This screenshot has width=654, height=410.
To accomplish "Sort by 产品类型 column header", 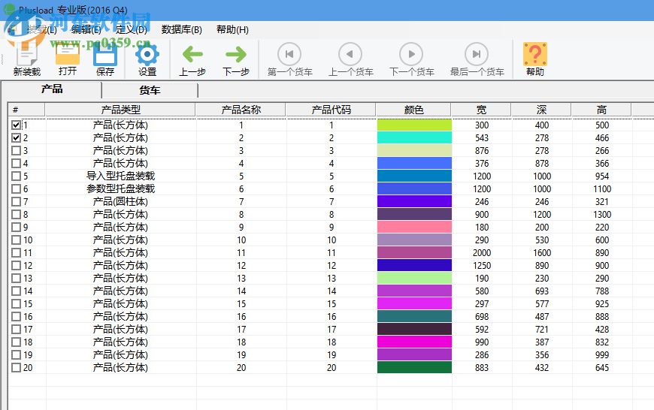I will [120, 110].
